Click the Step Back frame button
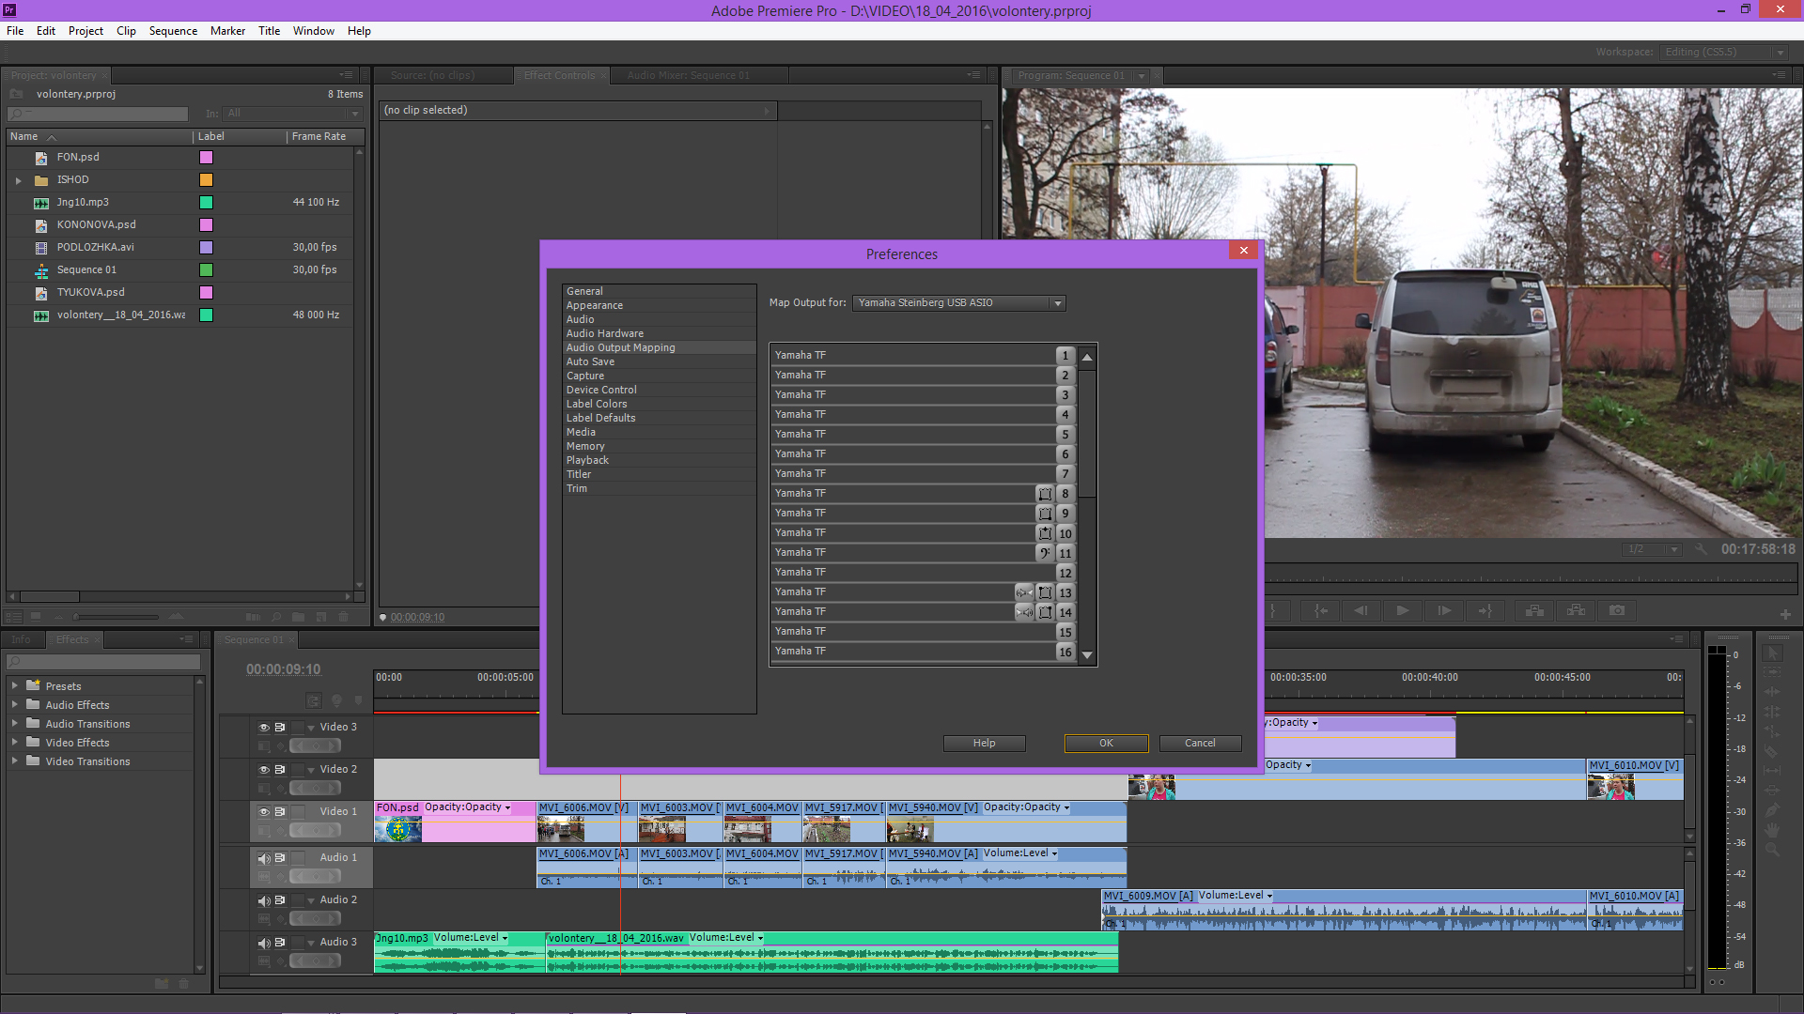 click(x=1361, y=611)
